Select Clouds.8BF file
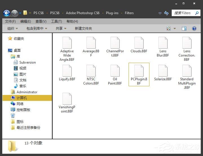This screenshot has width=203, height=156. [139, 45]
